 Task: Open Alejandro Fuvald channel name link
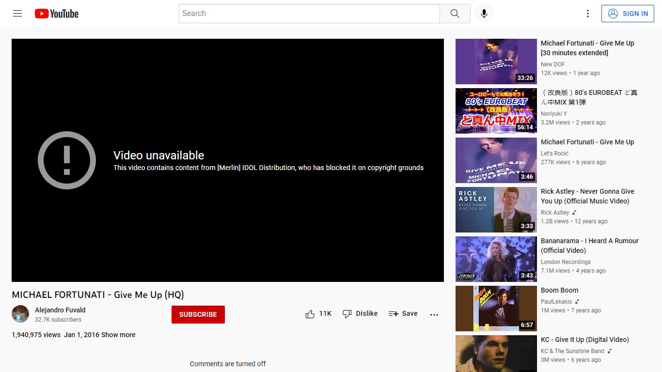[x=60, y=310]
